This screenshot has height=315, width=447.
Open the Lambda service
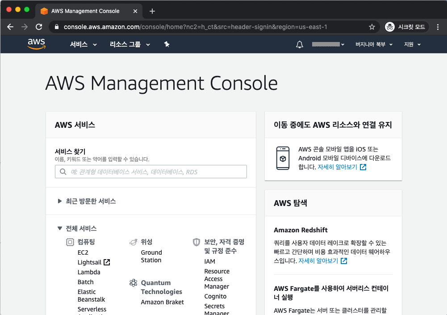pos(89,272)
